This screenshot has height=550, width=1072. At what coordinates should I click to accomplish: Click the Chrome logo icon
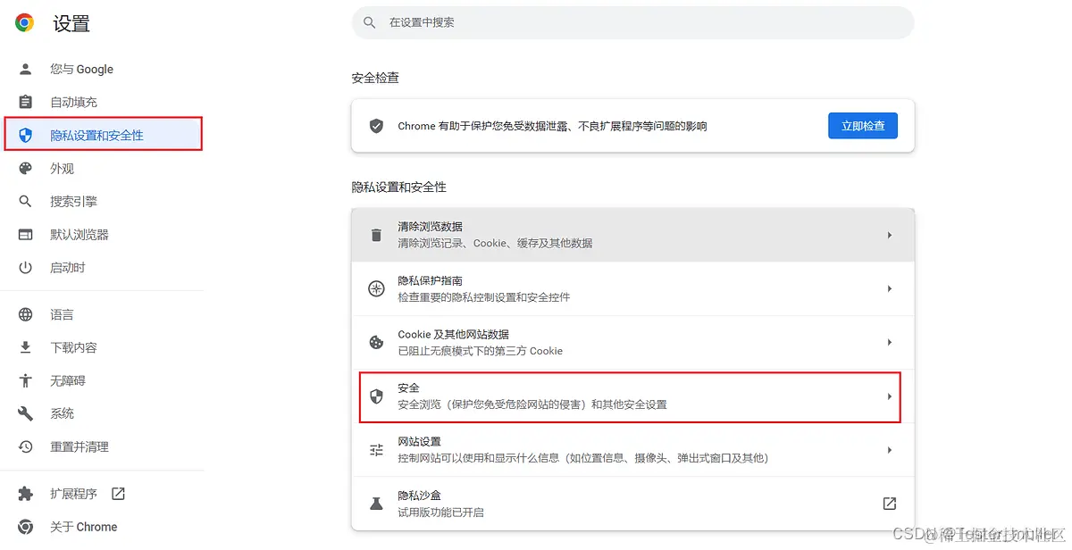click(x=22, y=21)
